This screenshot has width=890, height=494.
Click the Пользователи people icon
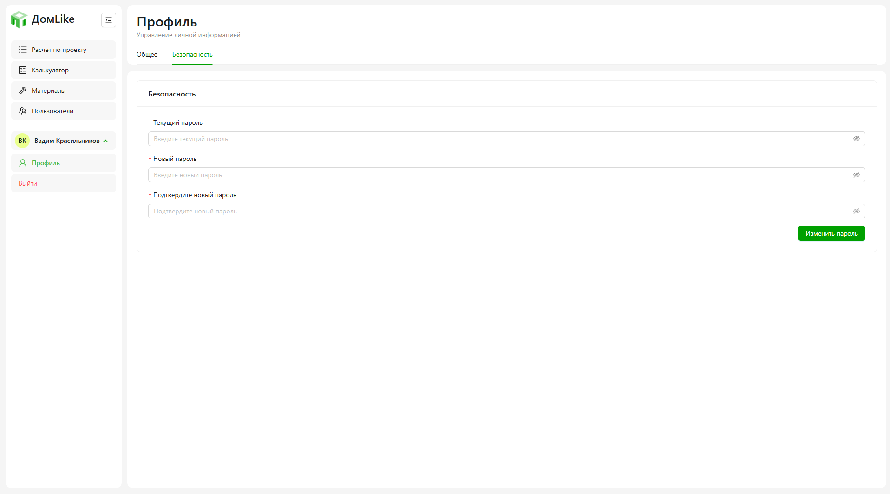pyautogui.click(x=23, y=111)
